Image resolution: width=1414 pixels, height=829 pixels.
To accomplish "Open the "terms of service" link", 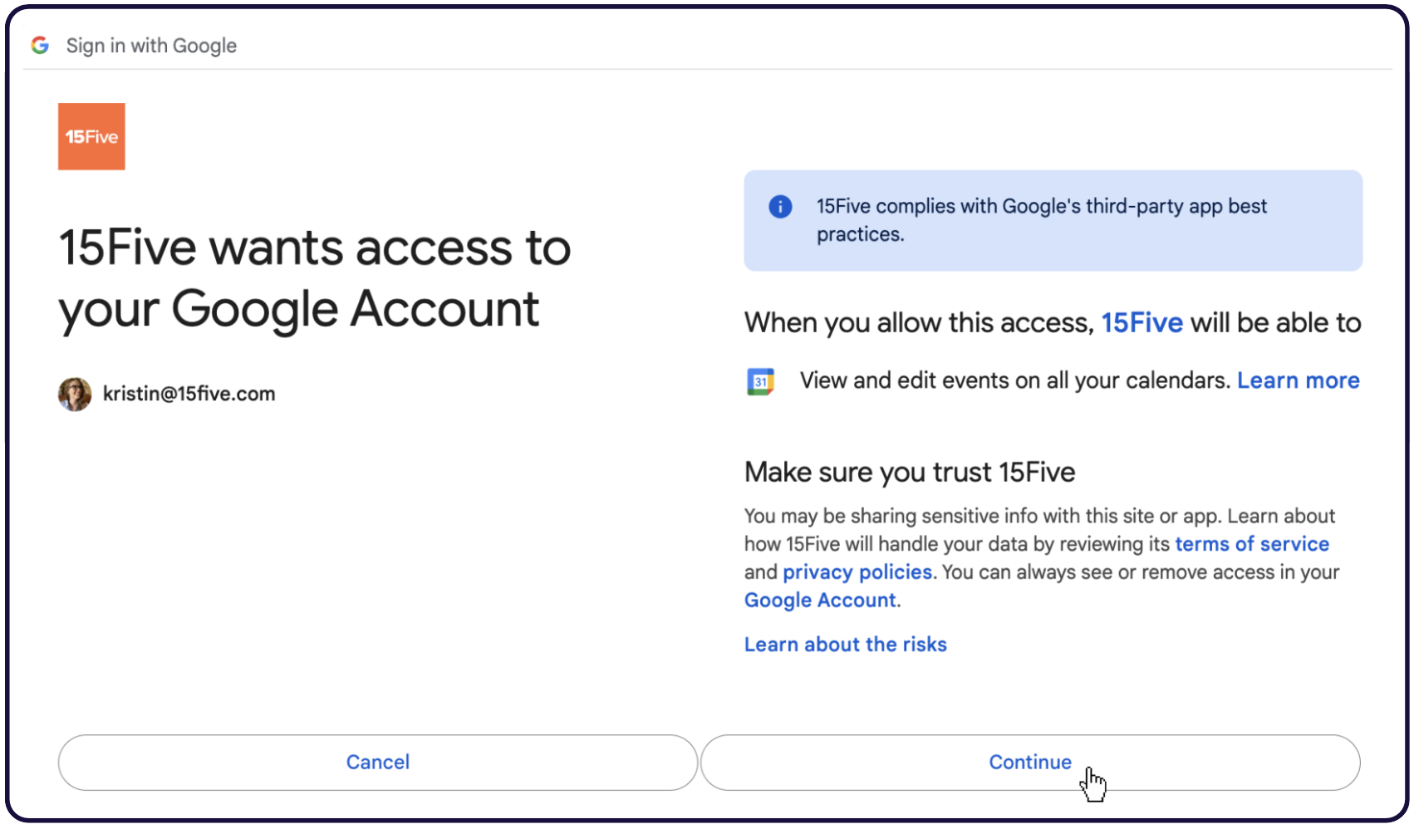I will tap(1251, 544).
